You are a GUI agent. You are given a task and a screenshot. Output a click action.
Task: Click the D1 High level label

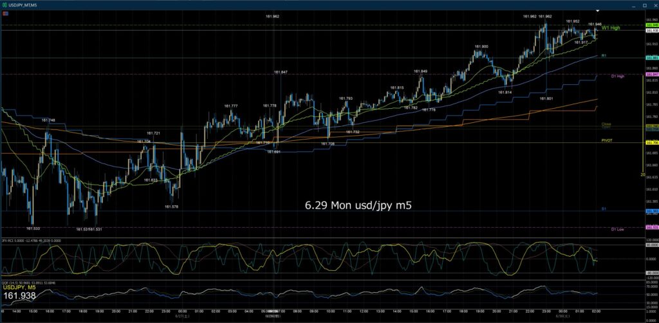pos(617,76)
